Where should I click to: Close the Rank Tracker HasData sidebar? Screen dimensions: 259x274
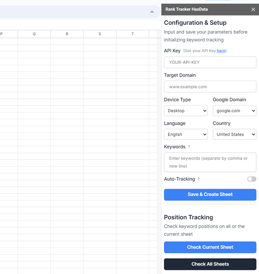(253, 9)
